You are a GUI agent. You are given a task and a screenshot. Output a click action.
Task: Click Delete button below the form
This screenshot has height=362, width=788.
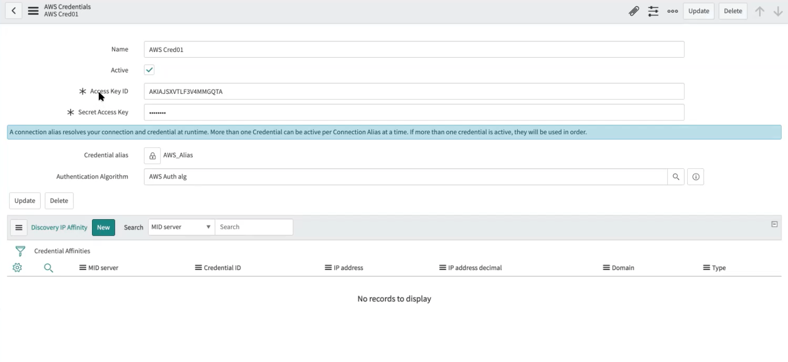59,201
